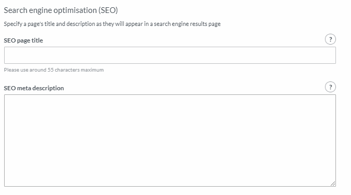
Task: Click the SEO meta description resize handle
Action: point(333,184)
